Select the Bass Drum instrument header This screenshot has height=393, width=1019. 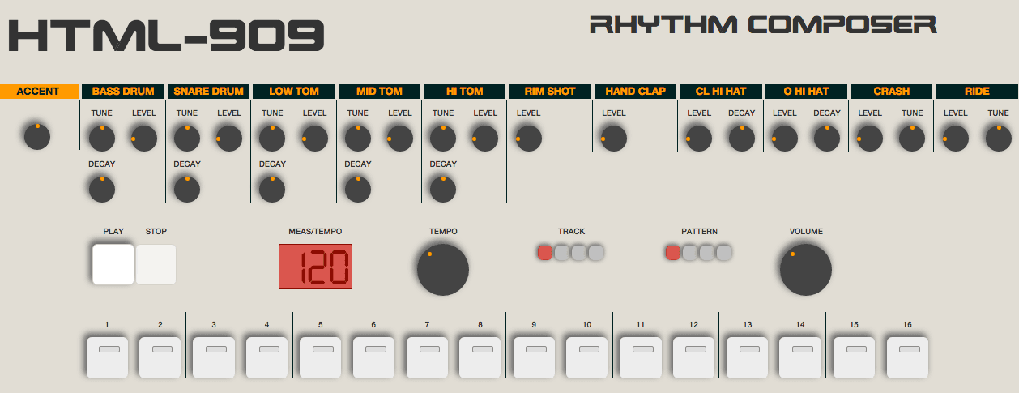pyautogui.click(x=122, y=92)
